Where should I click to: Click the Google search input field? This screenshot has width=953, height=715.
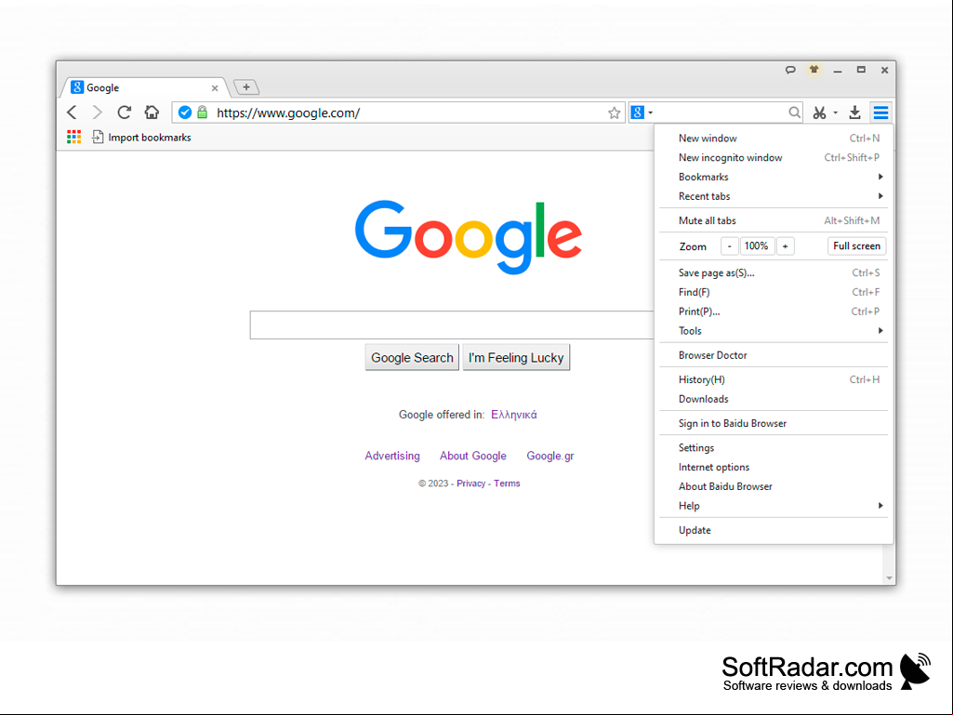coord(452,324)
